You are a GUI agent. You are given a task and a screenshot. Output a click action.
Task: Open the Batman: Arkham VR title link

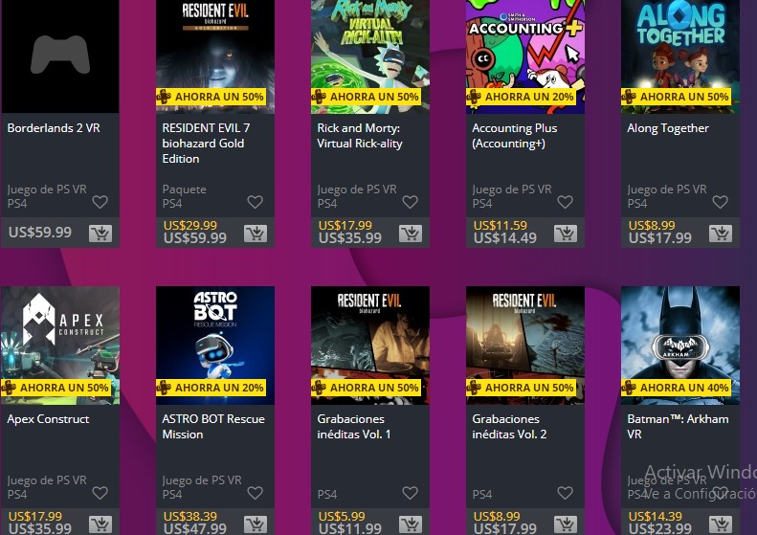pyautogui.click(x=678, y=426)
